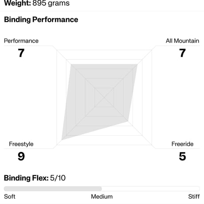Image resolution: width=204 pixels, height=204 pixels.
Task: Select the Freestyle label
Action: coord(21,144)
